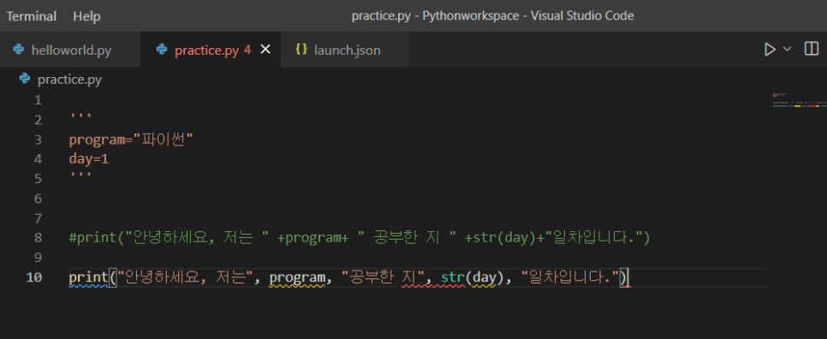Open the Help menu
827x339 pixels.
point(86,15)
